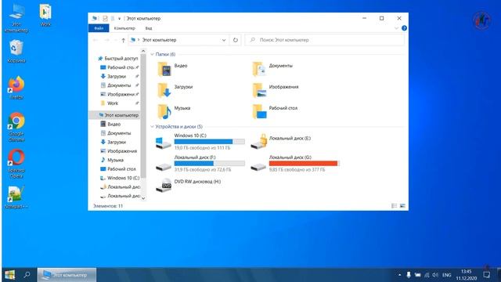The width and height of the screenshot is (501, 282).
Task: Switch to details list view mode
Action: (x=395, y=206)
